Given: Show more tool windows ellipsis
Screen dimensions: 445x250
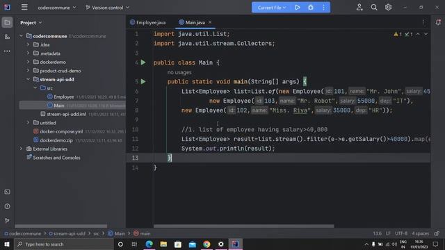Looking at the screenshot, I should click(x=7, y=51).
